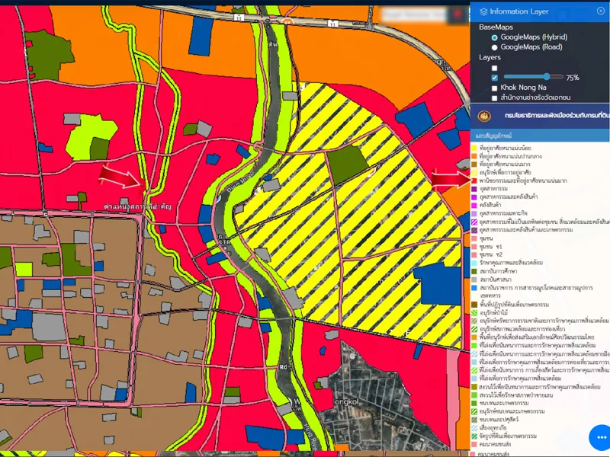Toggle the สำนักงานช่างรังวัดเอกชน layer checkbox
610x457 pixels.
pos(495,98)
